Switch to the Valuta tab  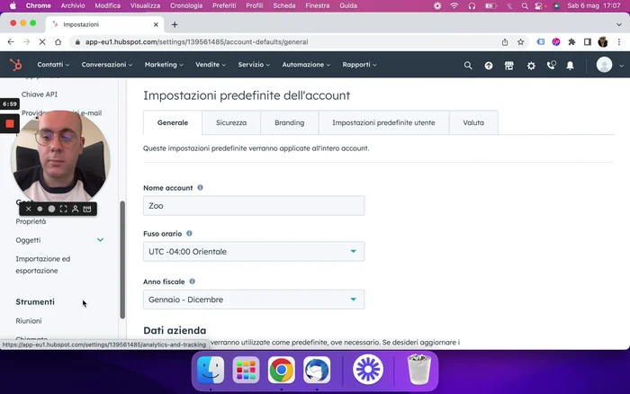(473, 123)
